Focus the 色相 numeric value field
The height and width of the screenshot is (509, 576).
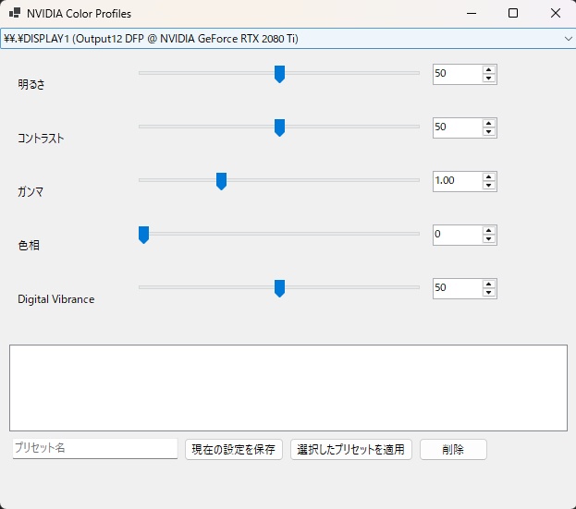click(x=458, y=235)
